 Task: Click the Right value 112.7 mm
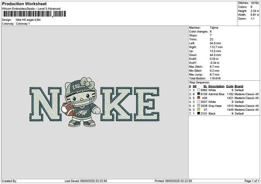[x=216, y=47]
